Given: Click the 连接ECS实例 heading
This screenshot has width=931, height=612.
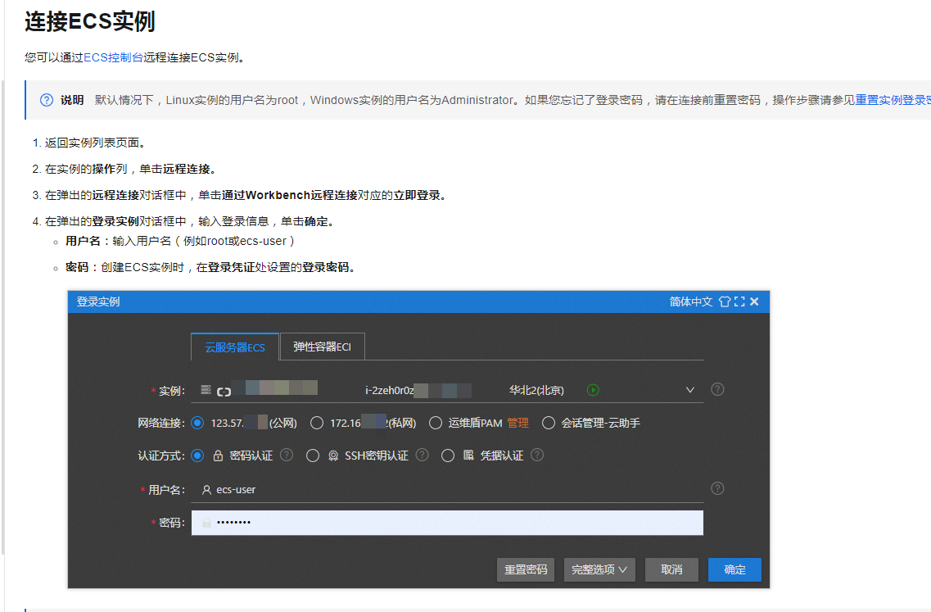Looking at the screenshot, I should pyautogui.click(x=89, y=21).
